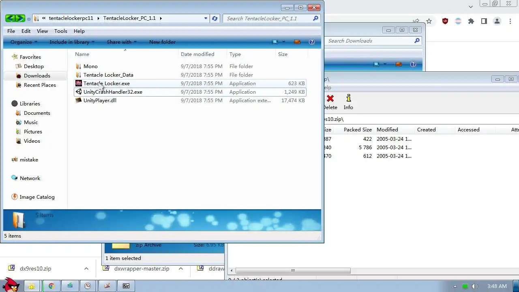Image resolution: width=519 pixels, height=292 pixels.
Task: Go forward with the green forward arrow
Action: click(20, 18)
